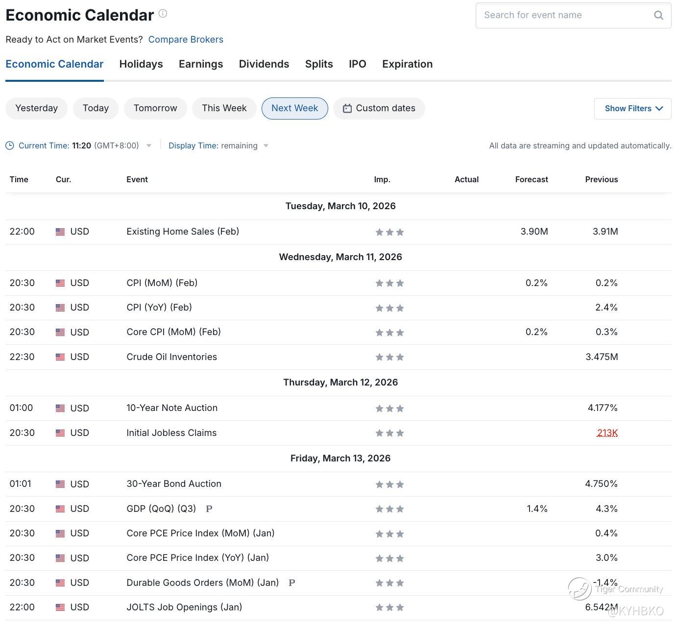
Task: Open the Current Time timezone dropdown
Action: (x=149, y=145)
